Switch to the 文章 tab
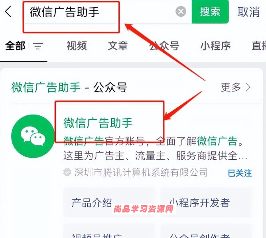 point(118,46)
